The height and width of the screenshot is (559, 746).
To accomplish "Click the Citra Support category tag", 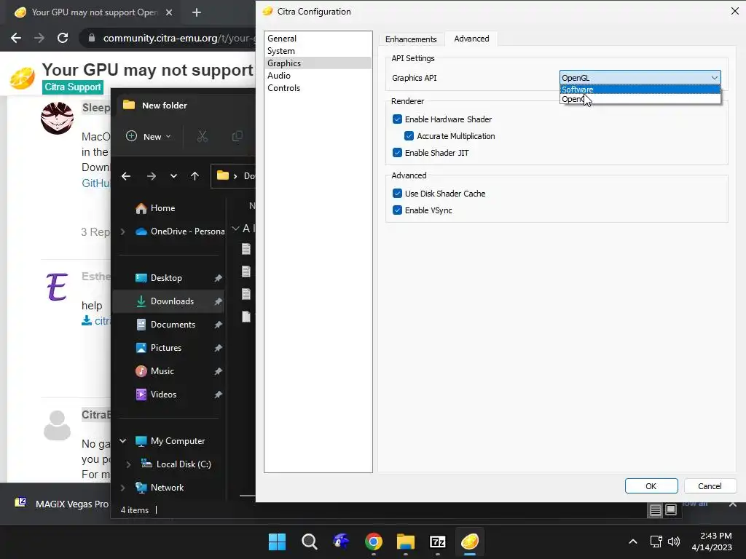I will (x=73, y=87).
